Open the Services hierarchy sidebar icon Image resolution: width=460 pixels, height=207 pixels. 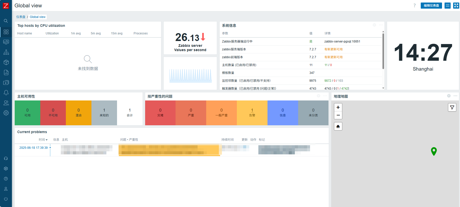(6, 52)
